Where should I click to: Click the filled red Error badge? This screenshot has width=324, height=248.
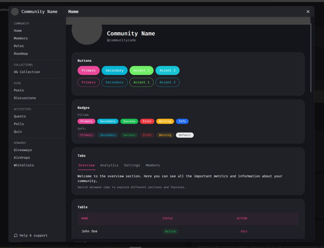coord(147,121)
